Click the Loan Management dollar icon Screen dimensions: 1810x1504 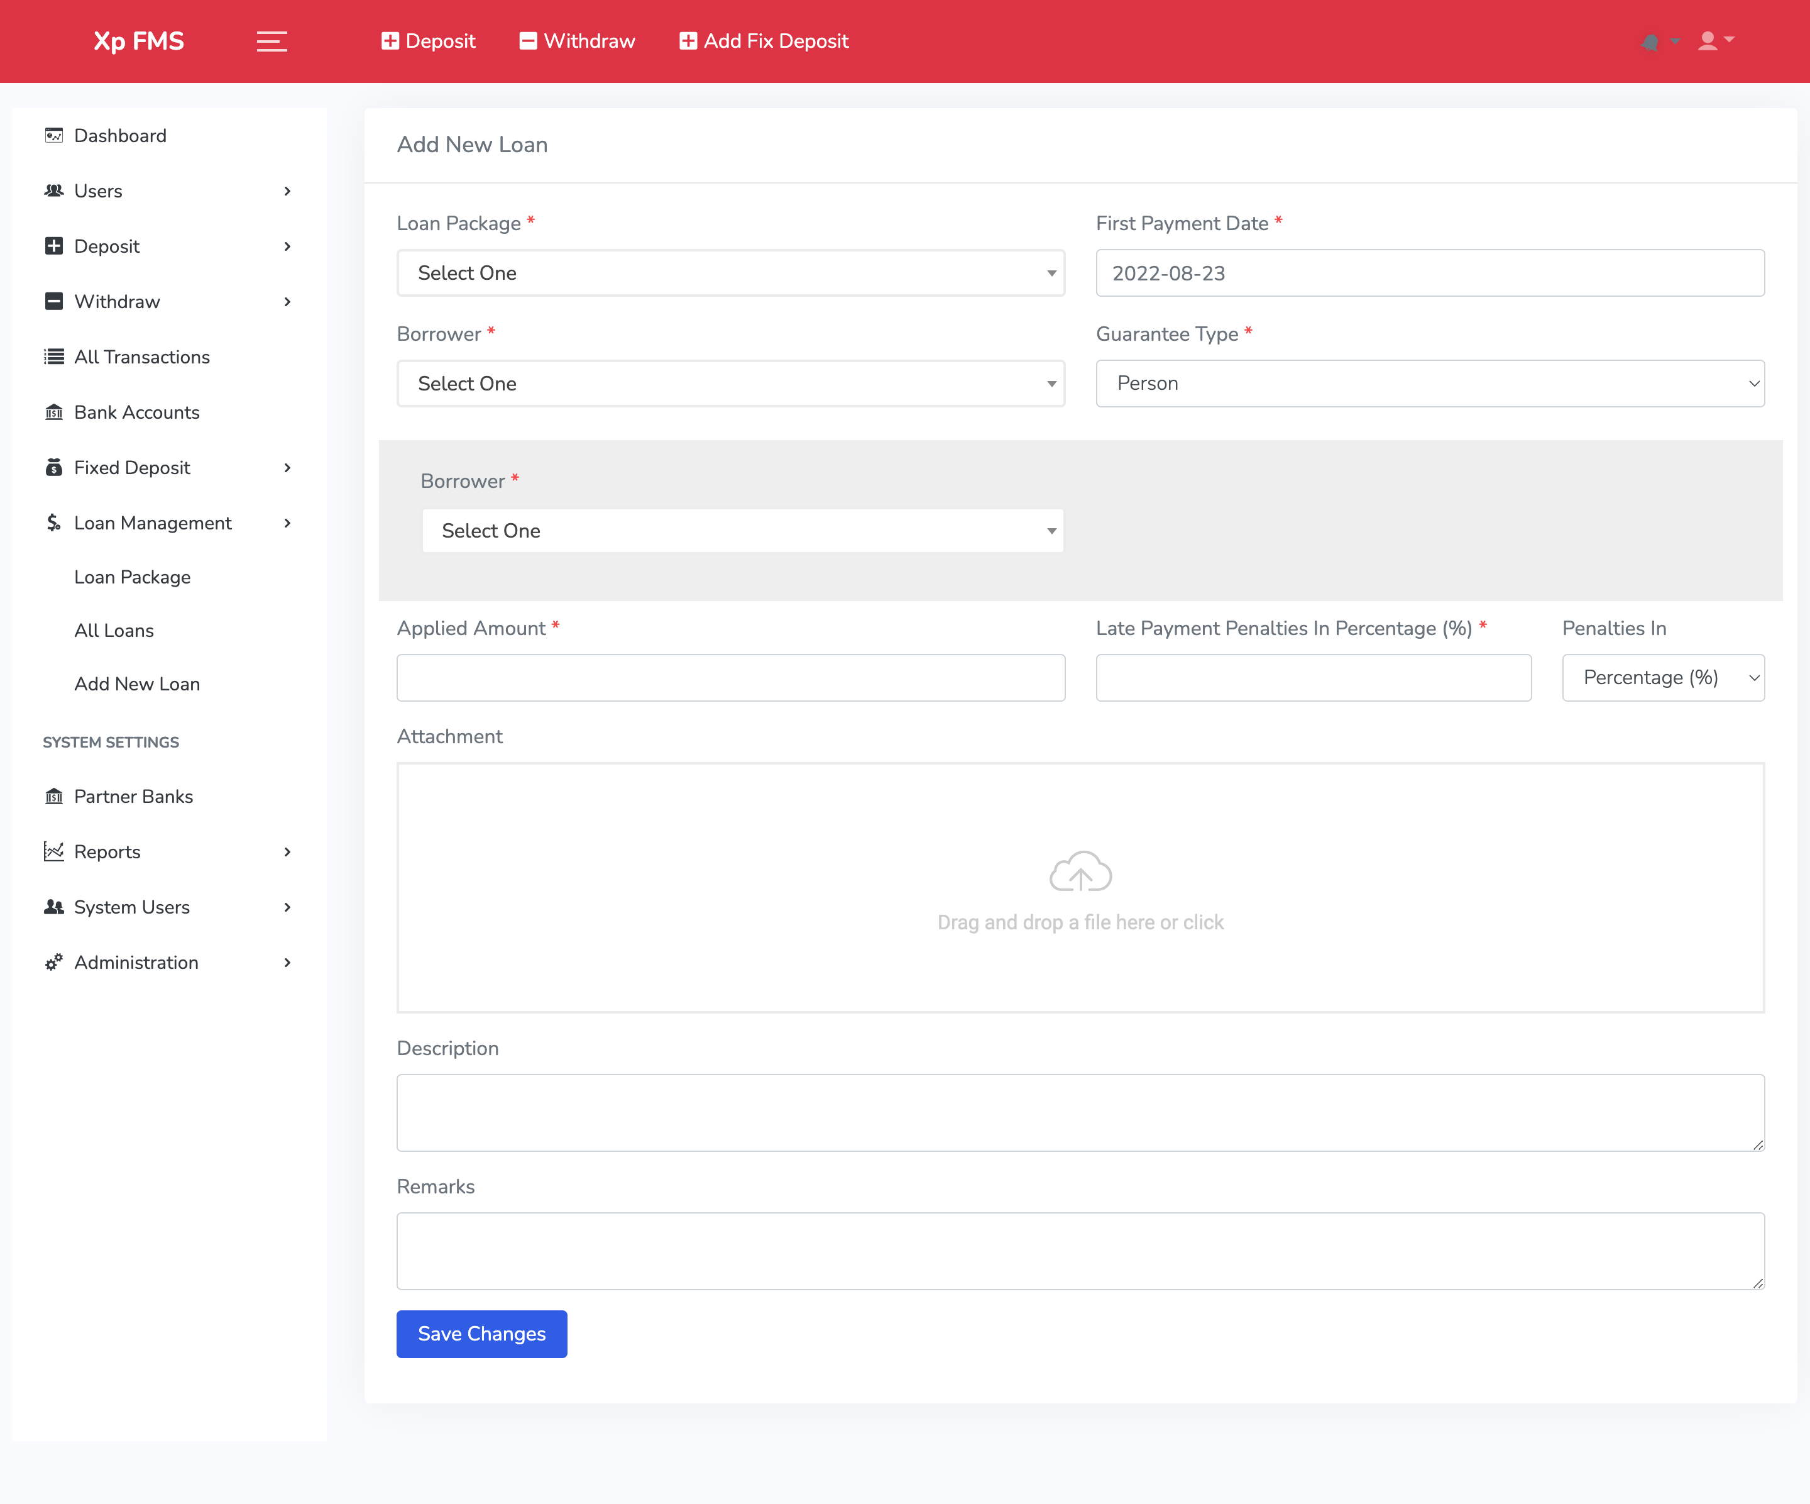pyautogui.click(x=53, y=523)
